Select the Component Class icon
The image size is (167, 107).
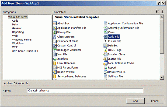[x=55, y=41]
